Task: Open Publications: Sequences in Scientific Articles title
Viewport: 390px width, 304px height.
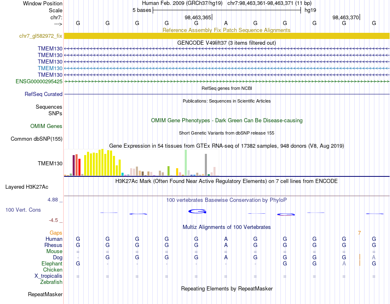Action: [227, 101]
